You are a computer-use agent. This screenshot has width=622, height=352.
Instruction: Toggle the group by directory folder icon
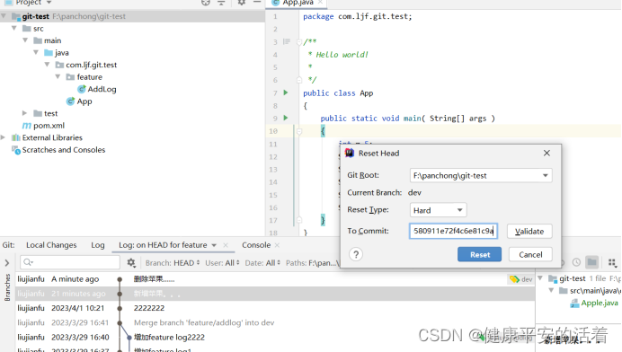(x=591, y=262)
